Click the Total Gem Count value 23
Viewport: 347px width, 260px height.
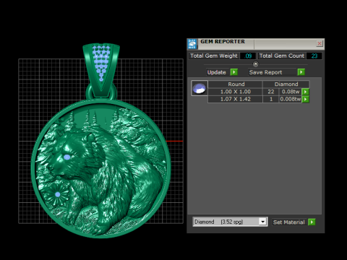coord(314,56)
